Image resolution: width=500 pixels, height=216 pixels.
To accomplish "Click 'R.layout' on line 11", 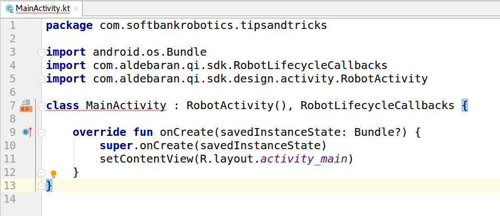I will coord(226,159).
